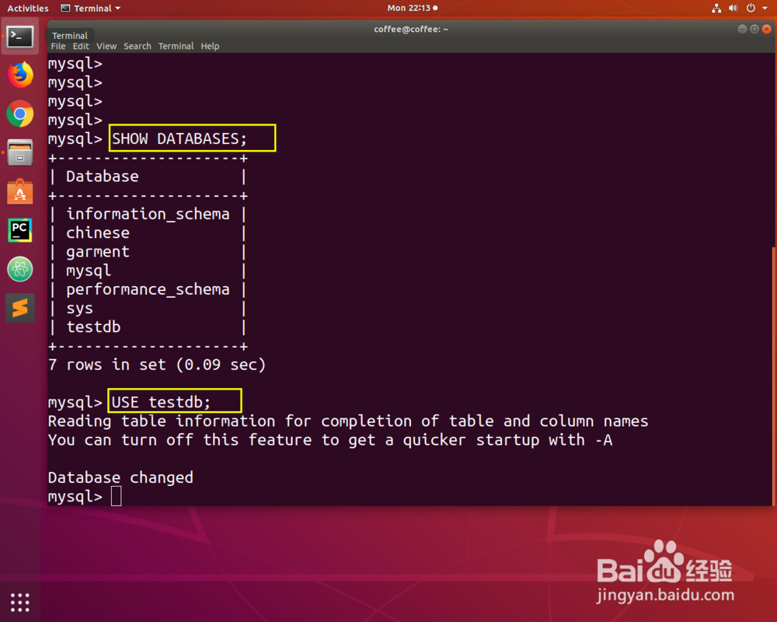777x622 pixels.
Task: Open the clock Mon 22:13 calendar
Action: click(x=413, y=8)
